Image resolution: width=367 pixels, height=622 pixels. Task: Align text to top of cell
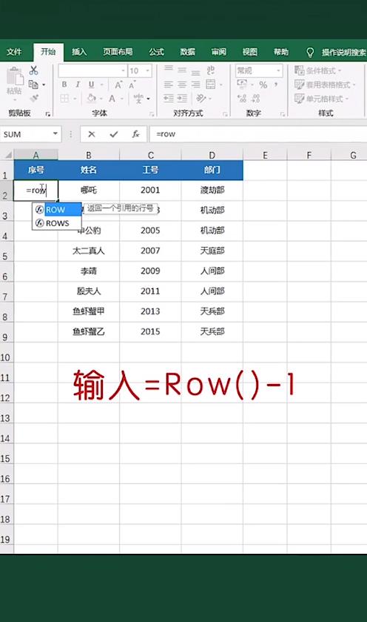click(x=168, y=70)
